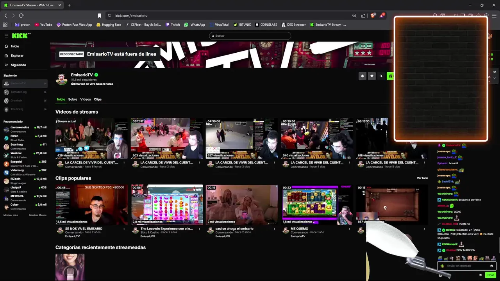Open Brave Rewards triangle icon
Screen dimensions: 500x281
tap(382, 16)
